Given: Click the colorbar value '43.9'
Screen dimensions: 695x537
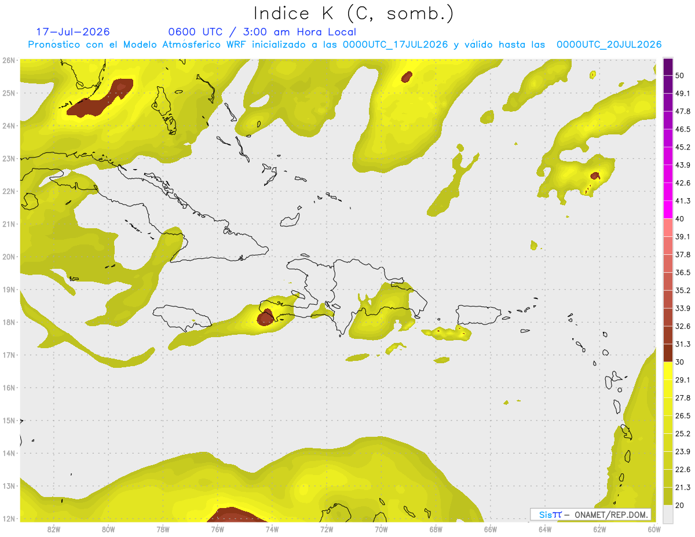Looking at the screenshot, I should click(x=683, y=165).
